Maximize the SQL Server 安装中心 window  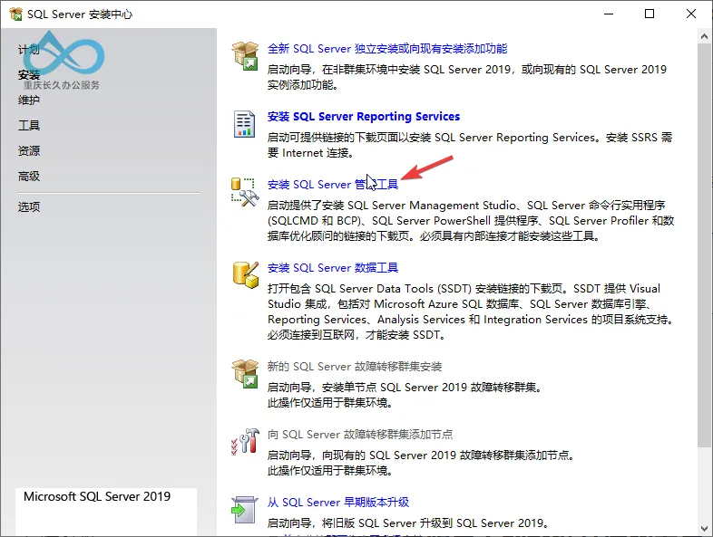650,14
